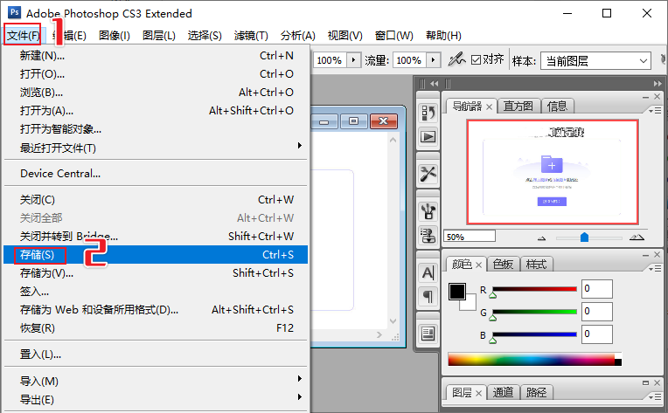Screen dimensions: 668x413
Task: Toggle the 对齐 aligned checkbox
Action: (x=476, y=60)
